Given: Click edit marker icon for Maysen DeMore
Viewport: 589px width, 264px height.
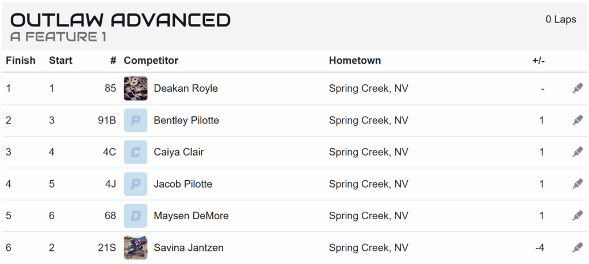Looking at the screenshot, I should click(x=577, y=216).
